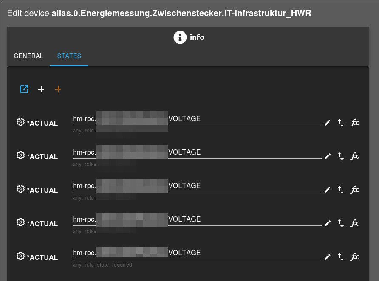Click the blue open-in-new-window icon
Screen dimensions: 379x281
pos(24,89)
